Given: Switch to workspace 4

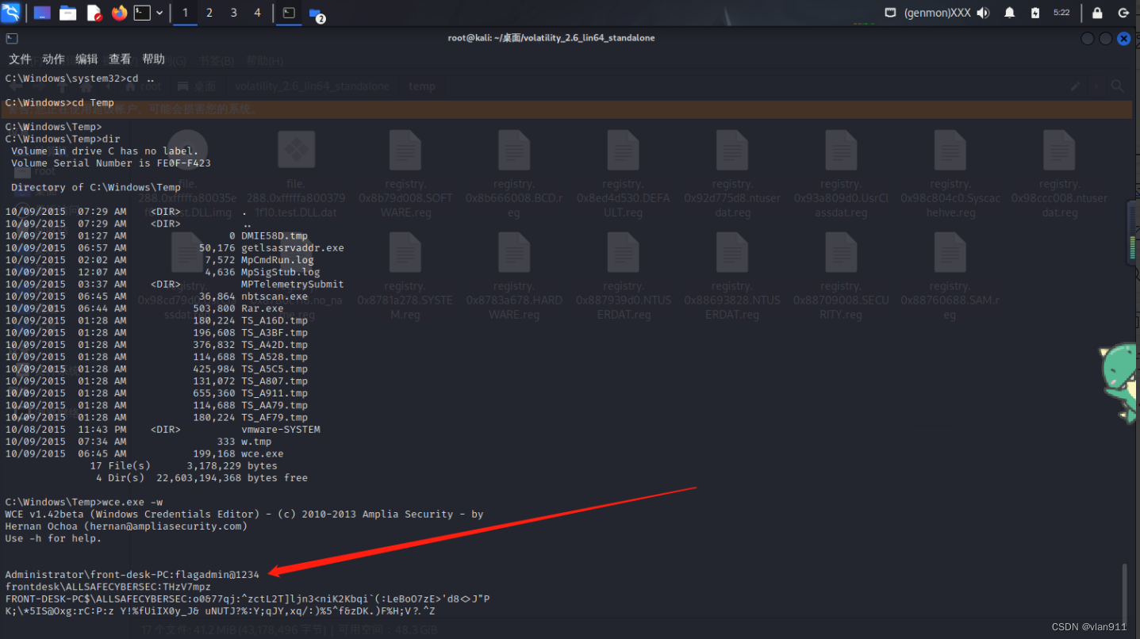Looking at the screenshot, I should tap(257, 13).
